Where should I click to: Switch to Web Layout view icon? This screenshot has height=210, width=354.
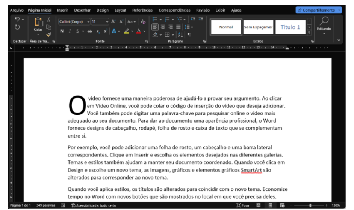coord(282,205)
